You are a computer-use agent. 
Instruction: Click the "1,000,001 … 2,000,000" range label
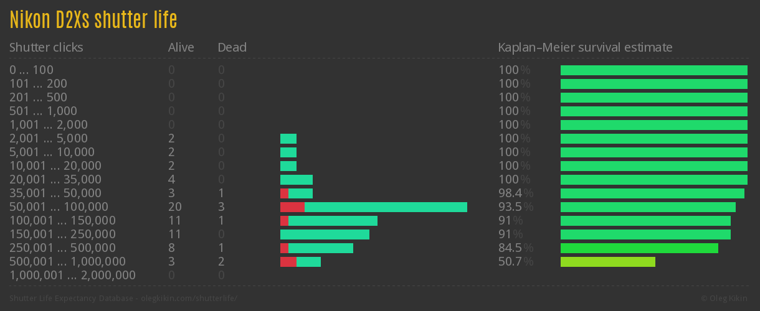pos(72,276)
